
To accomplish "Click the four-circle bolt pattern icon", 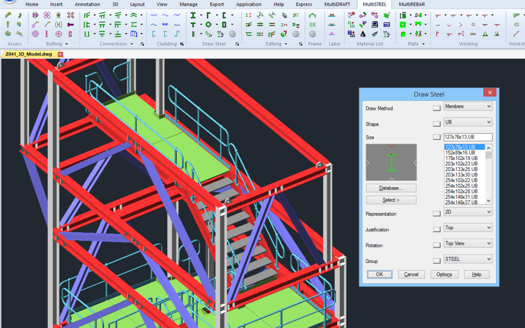I will click(47, 16).
